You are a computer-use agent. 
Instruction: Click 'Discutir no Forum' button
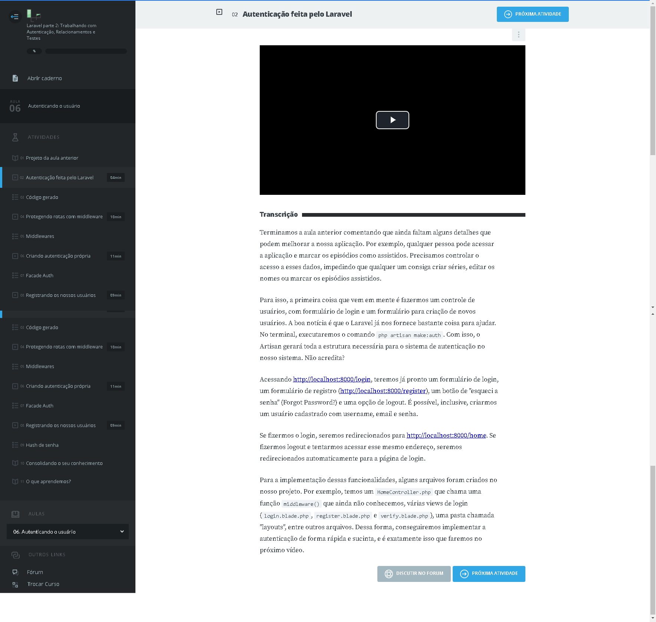click(x=414, y=574)
